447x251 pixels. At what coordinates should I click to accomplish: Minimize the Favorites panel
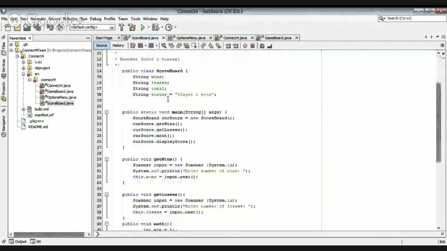[x=88, y=38]
